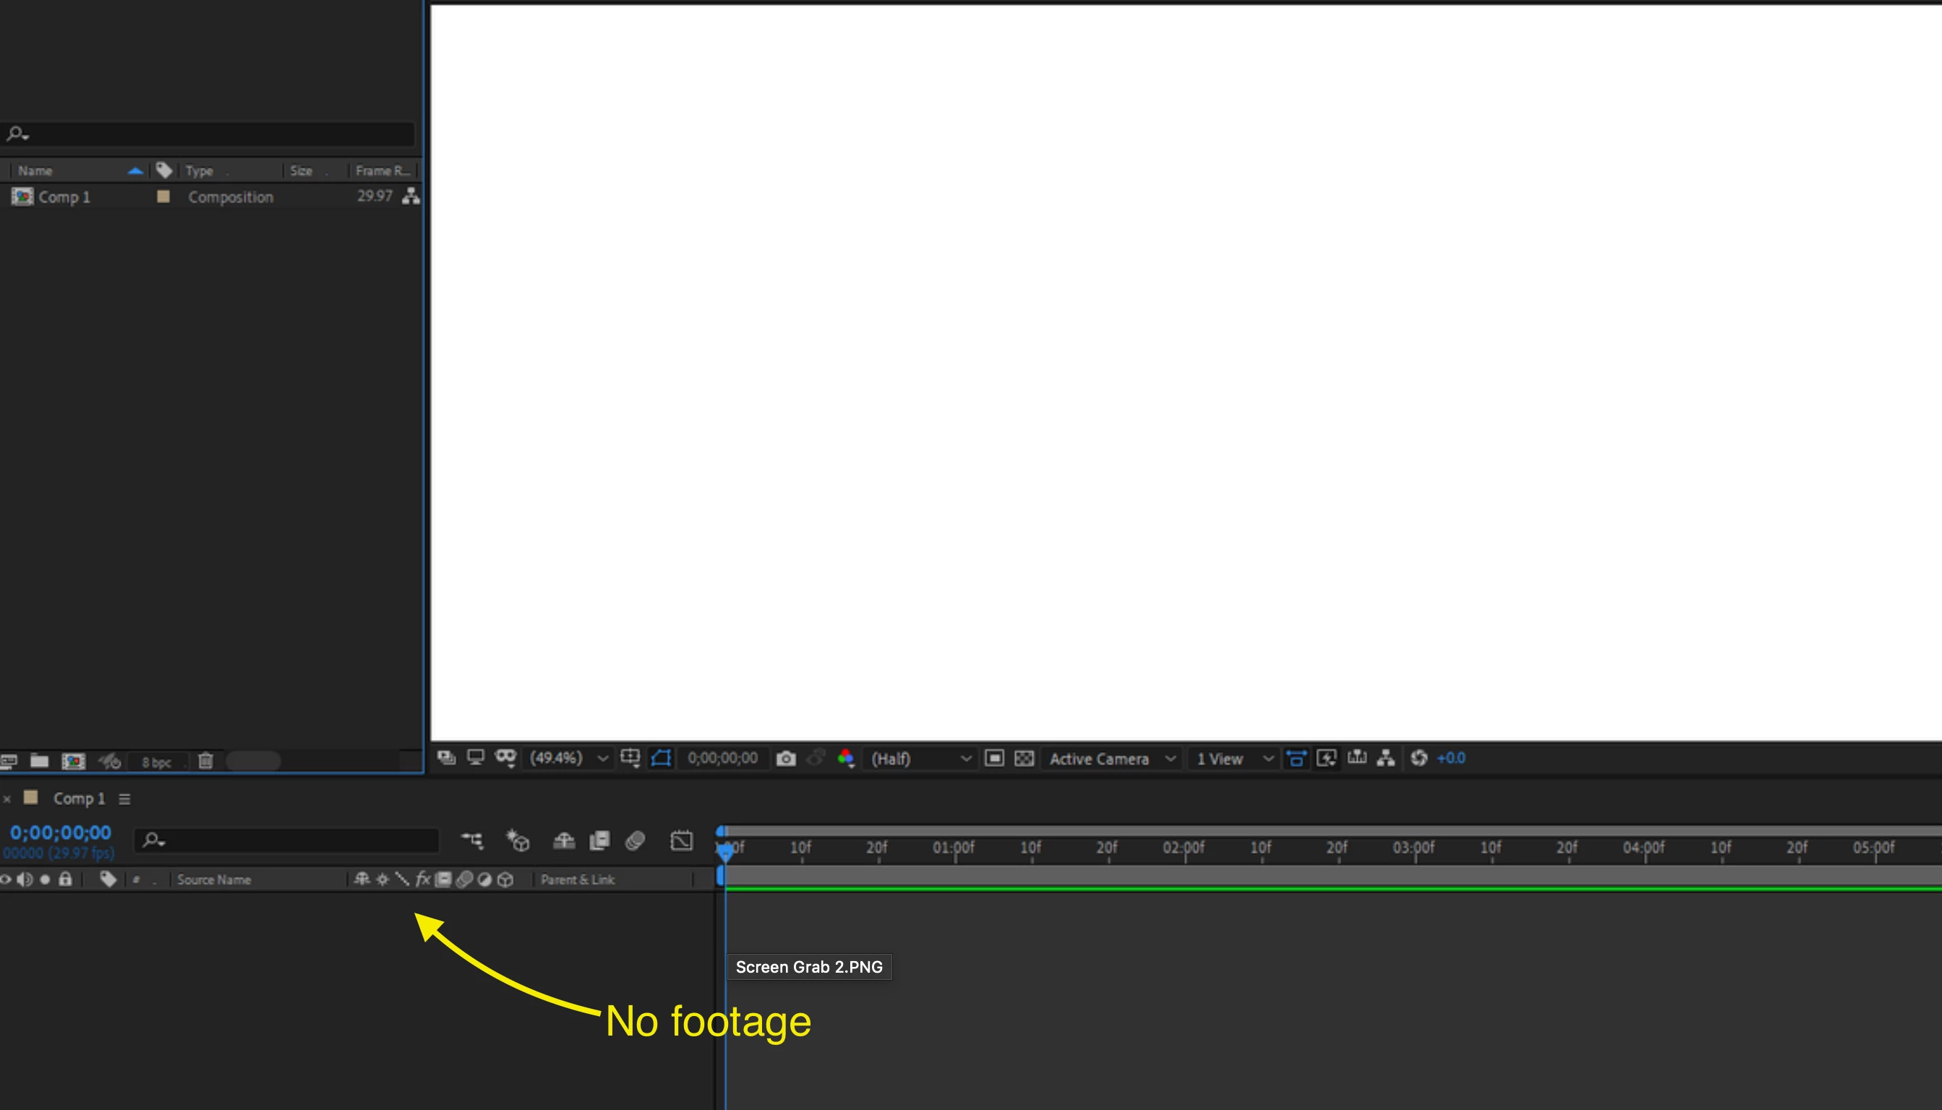Open the Comp 1 timeline panel menu
1942x1110 pixels.
click(x=124, y=799)
